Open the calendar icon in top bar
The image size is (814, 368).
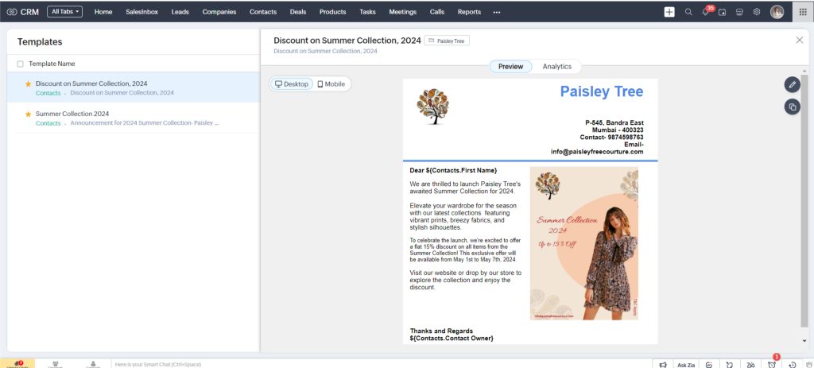click(722, 12)
